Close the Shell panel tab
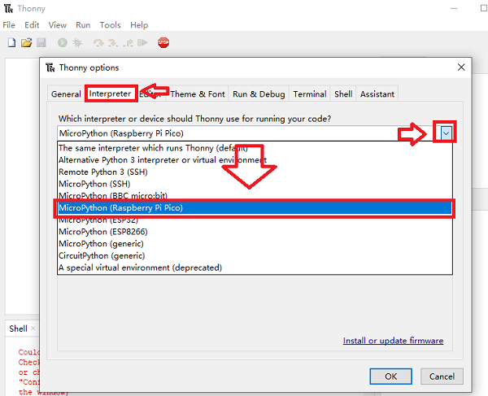 click(33, 329)
